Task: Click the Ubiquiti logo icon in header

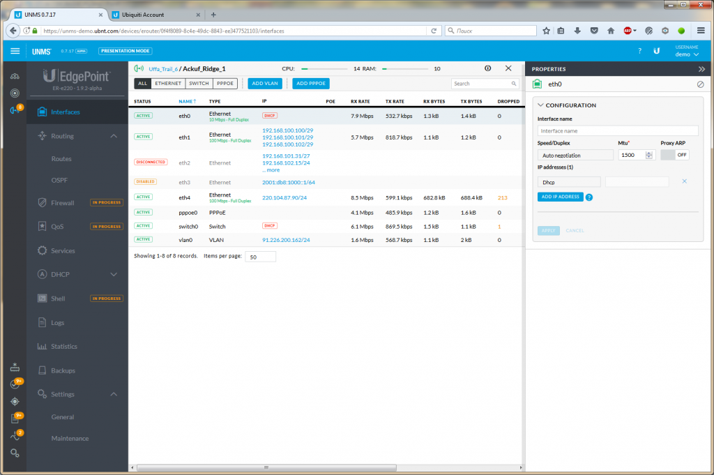Action: (x=656, y=51)
